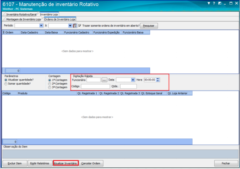Sort by Qt. Registrada 3 column
The width and height of the screenshot is (240, 169).
[x=130, y=93]
